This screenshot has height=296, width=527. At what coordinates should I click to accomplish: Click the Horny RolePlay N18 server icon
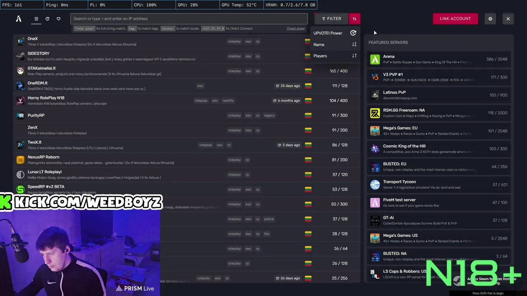[x=20, y=100]
